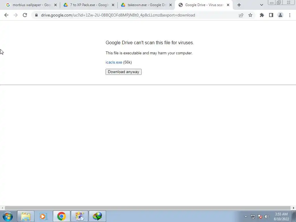Expand the tab search dropdown
Image resolution: width=296 pixels, height=222 pixels.
[261, 5]
